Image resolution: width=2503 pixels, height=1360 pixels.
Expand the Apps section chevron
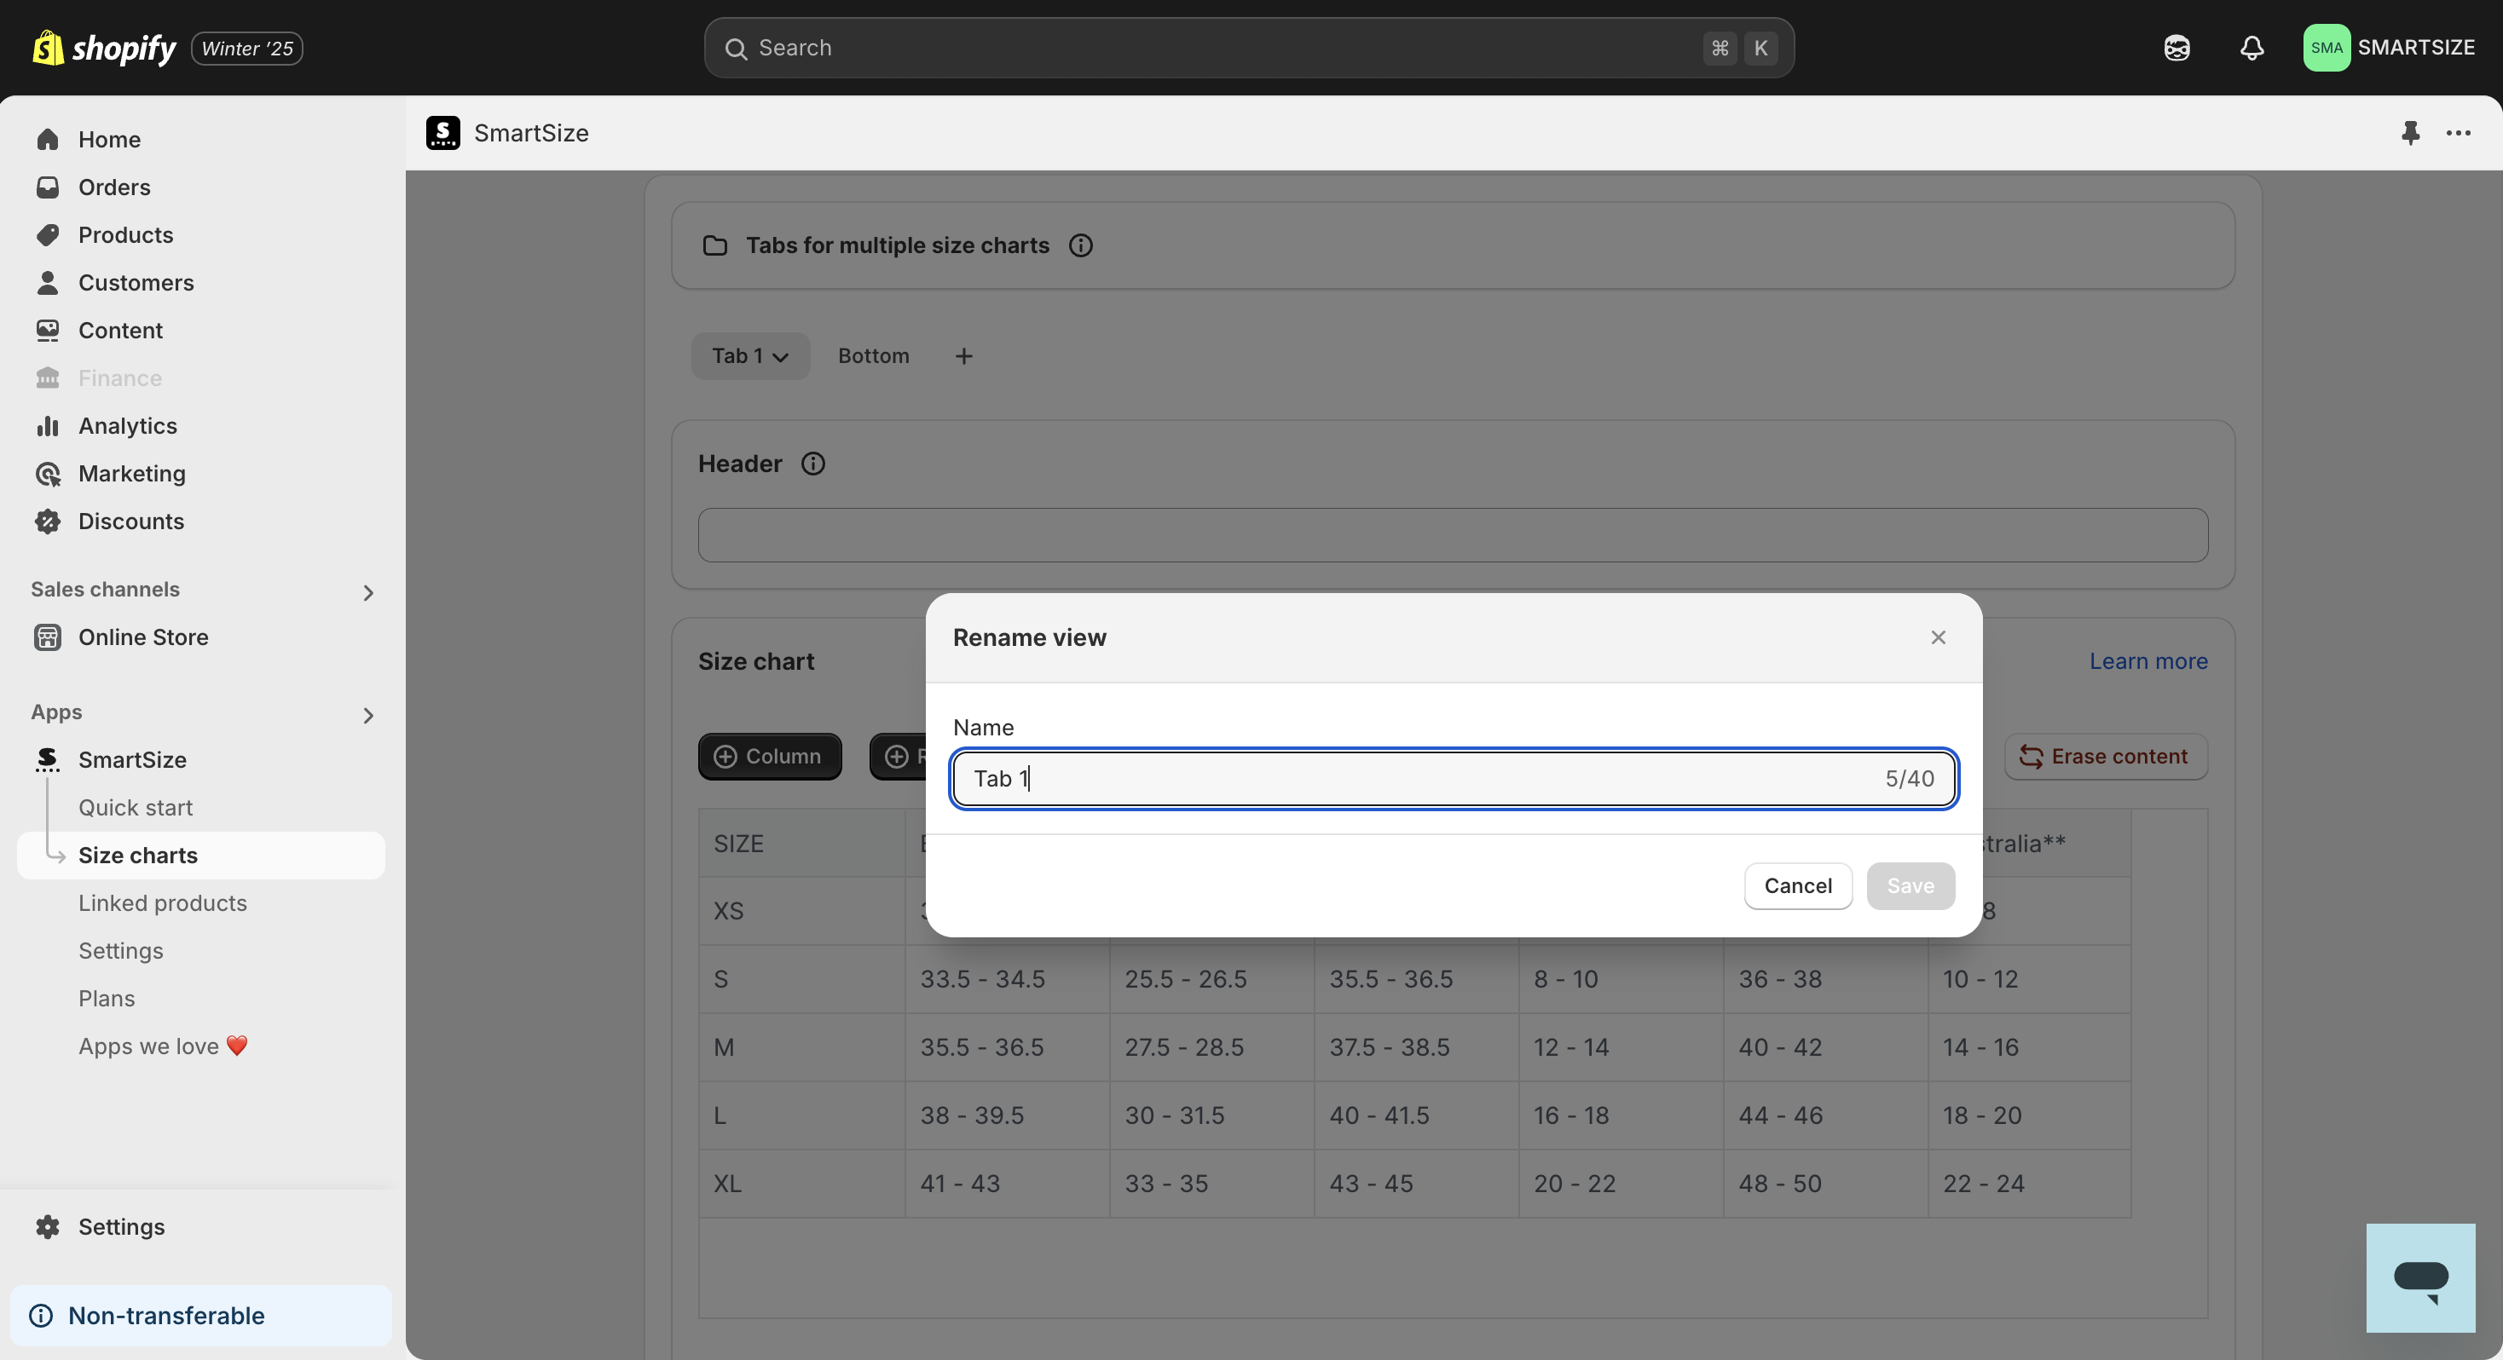pos(368,716)
